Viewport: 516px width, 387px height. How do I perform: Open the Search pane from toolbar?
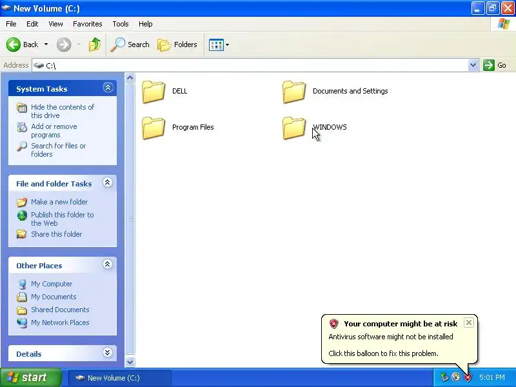click(x=130, y=45)
